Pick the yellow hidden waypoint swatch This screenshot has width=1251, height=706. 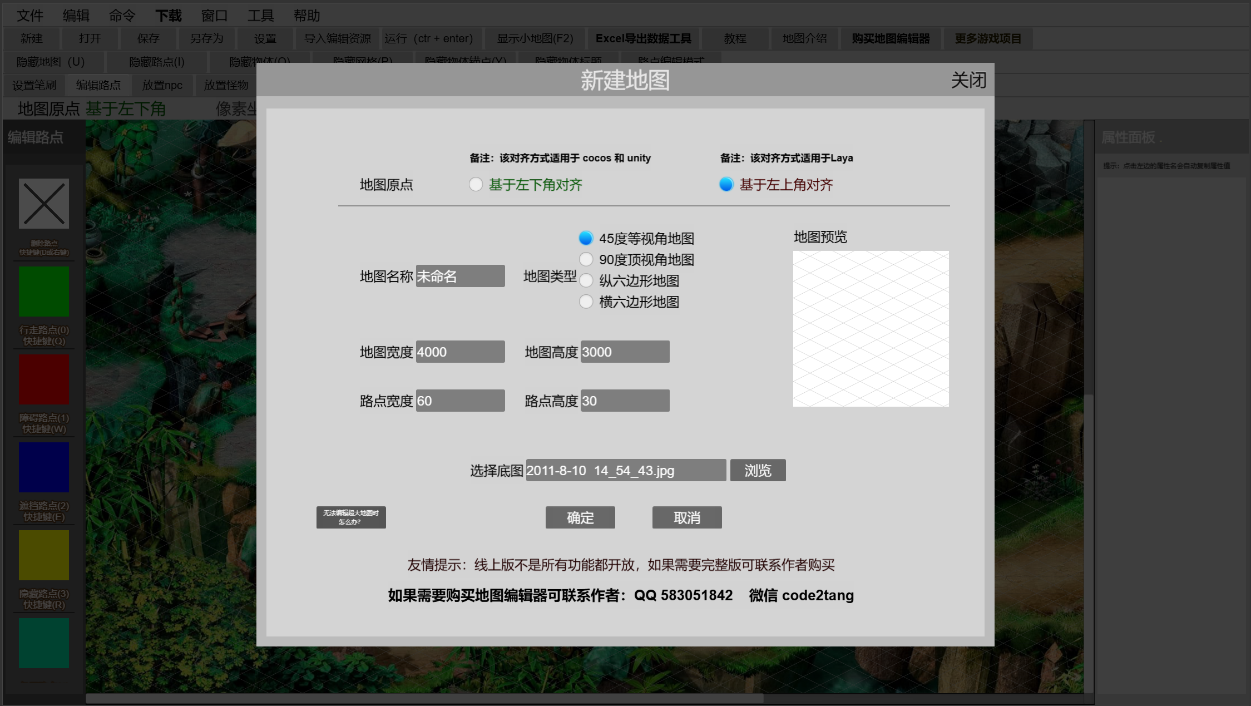(44, 555)
